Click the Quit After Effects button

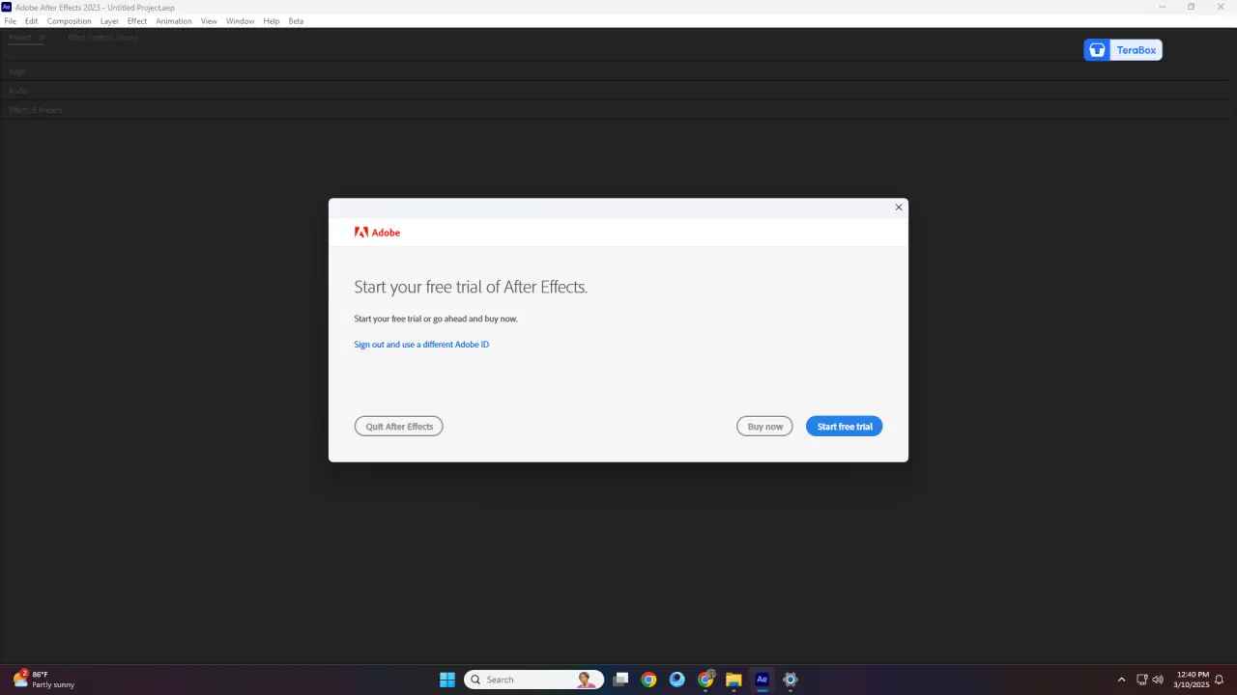[398, 427]
